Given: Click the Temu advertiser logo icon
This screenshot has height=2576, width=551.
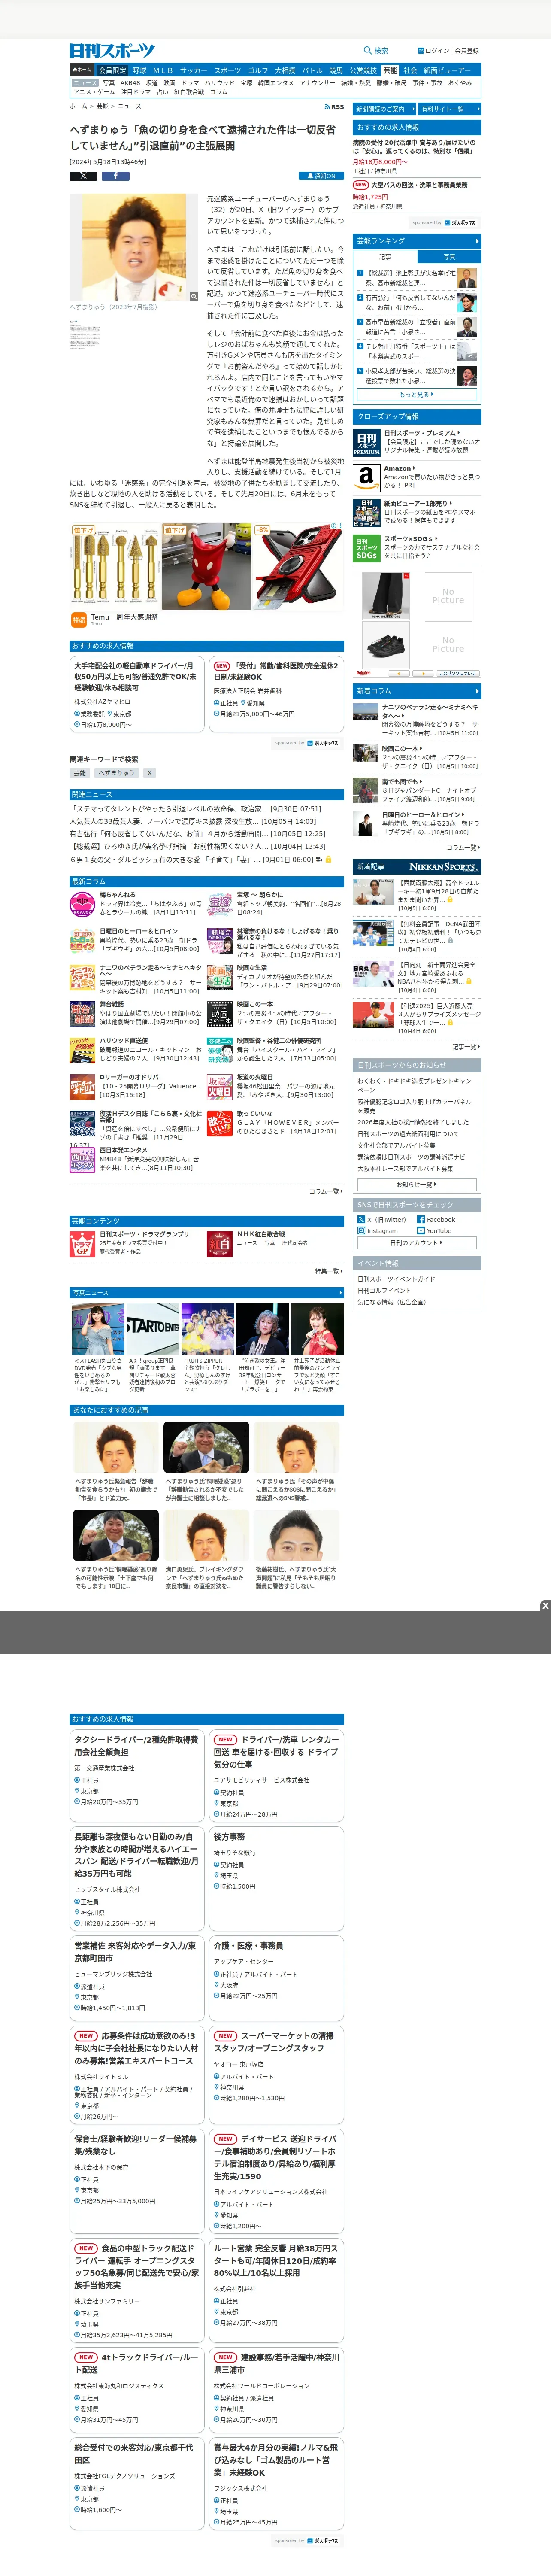Looking at the screenshot, I should pyautogui.click(x=78, y=620).
